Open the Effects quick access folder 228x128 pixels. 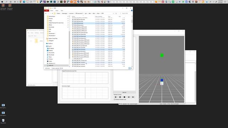point(50,25)
